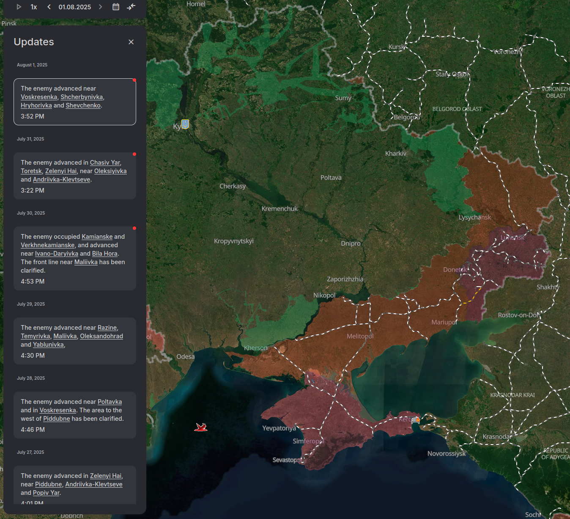Open the Hryhorivka link
The image size is (570, 519).
coord(36,105)
